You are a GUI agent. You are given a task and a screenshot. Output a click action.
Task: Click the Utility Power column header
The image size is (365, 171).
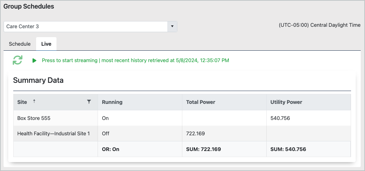pos(286,102)
